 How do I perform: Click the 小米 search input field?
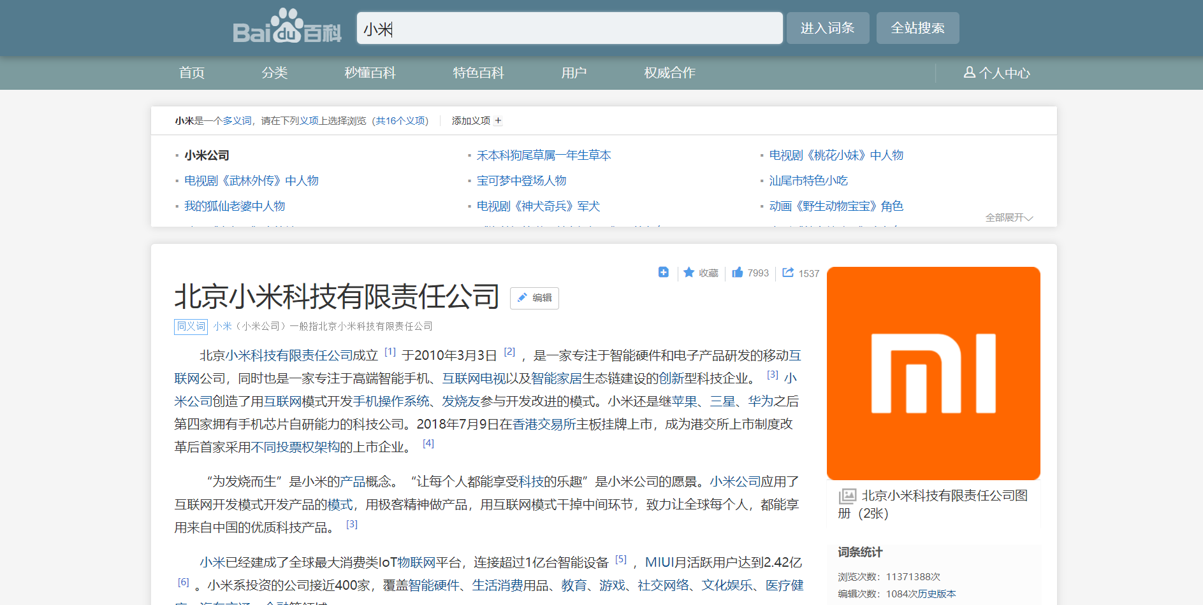(x=569, y=28)
